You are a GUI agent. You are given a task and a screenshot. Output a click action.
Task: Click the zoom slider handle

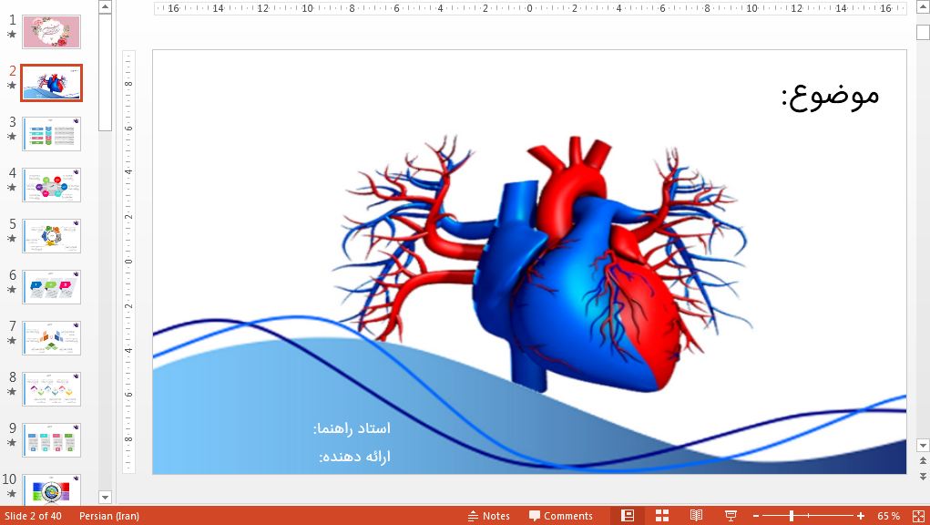click(x=792, y=516)
